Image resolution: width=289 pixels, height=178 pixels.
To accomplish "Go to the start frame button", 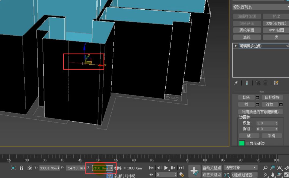I will pos(151,168).
